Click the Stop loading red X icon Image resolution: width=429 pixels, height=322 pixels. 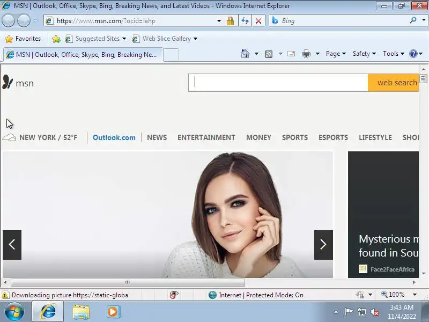pos(258,21)
